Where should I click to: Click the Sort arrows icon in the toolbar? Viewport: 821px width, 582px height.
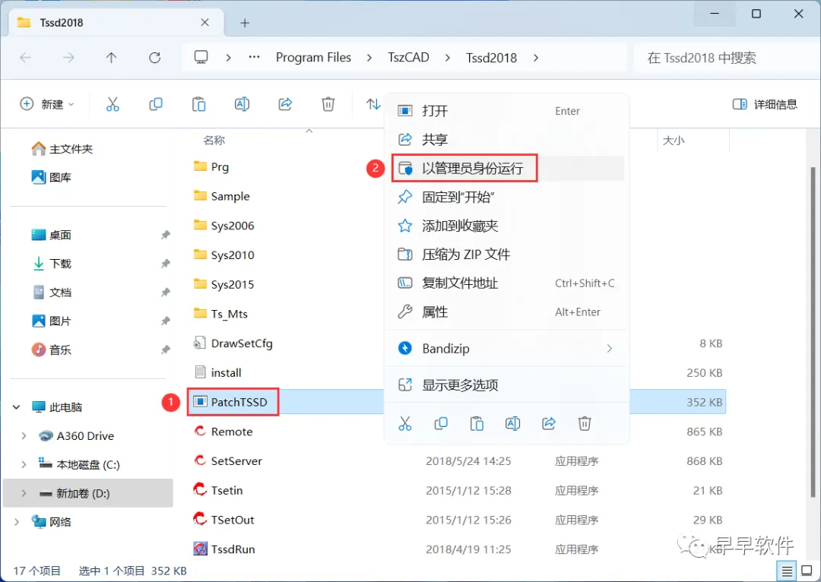[372, 104]
